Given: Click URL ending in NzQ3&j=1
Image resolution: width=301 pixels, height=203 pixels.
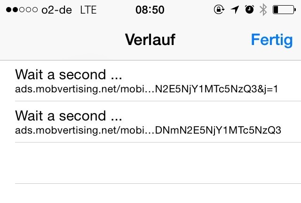Looking at the screenshot, I should tap(146, 89).
